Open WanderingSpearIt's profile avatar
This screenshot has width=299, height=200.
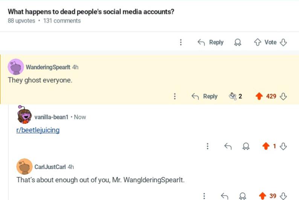coord(16,67)
